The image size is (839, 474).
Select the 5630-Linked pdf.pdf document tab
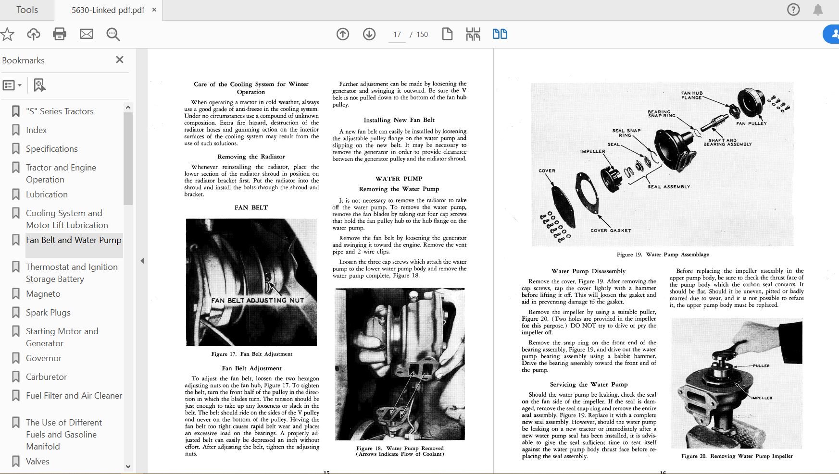point(108,10)
